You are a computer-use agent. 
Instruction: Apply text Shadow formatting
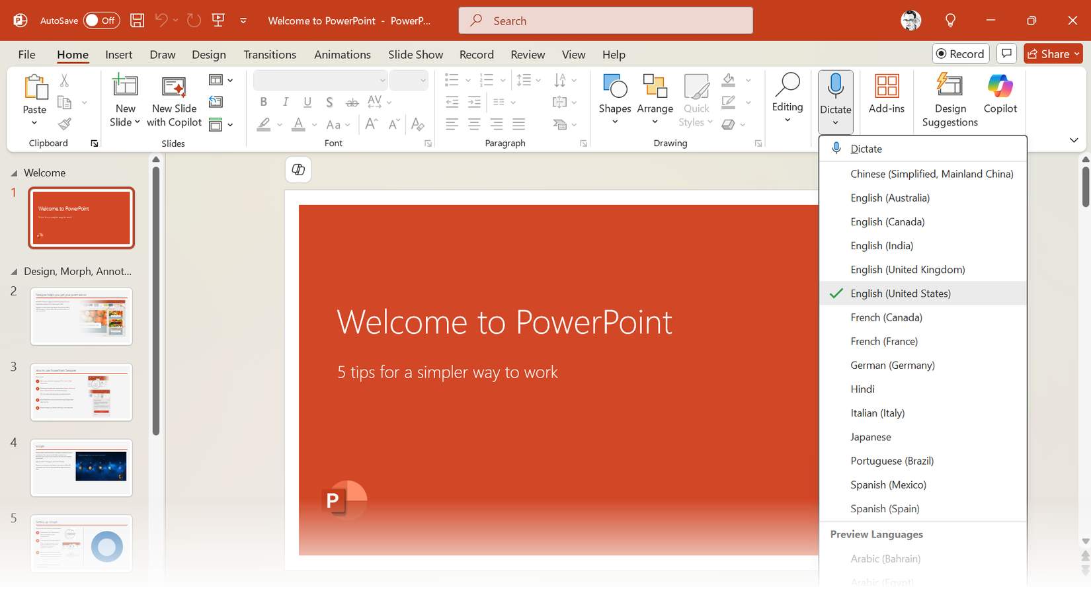329,102
